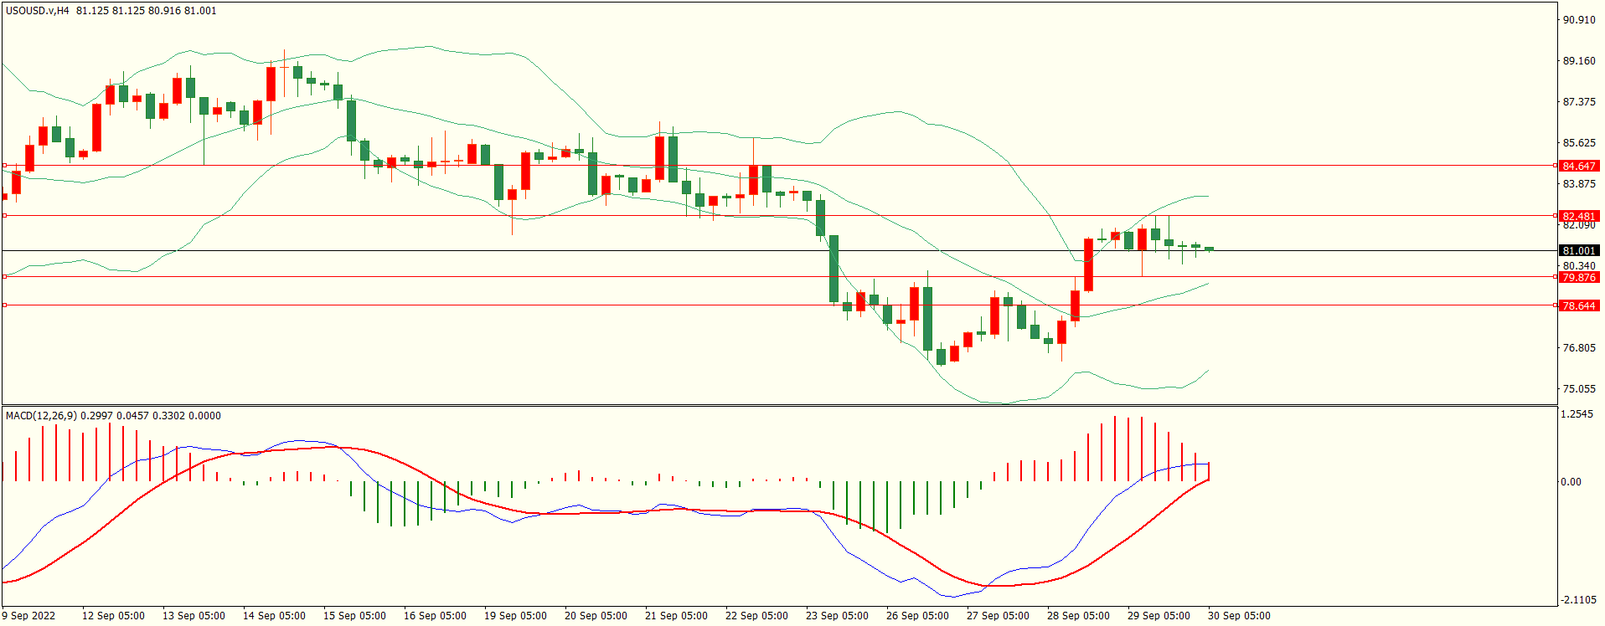
Task: Click the current price 81.001 black label
Action: pyautogui.click(x=1579, y=250)
